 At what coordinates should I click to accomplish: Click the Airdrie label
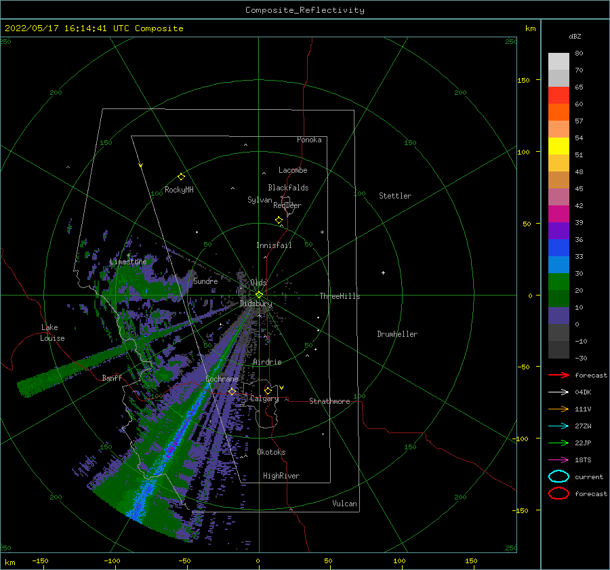(x=267, y=362)
